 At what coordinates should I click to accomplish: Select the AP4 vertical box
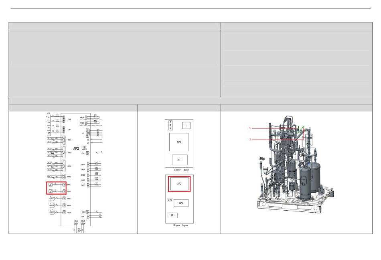click(170, 125)
